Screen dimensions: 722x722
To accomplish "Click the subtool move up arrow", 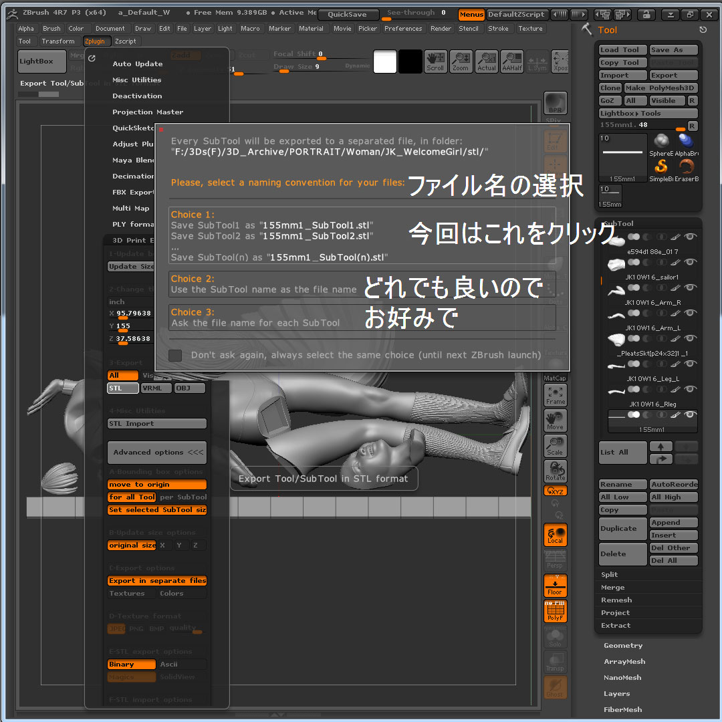I will (661, 446).
